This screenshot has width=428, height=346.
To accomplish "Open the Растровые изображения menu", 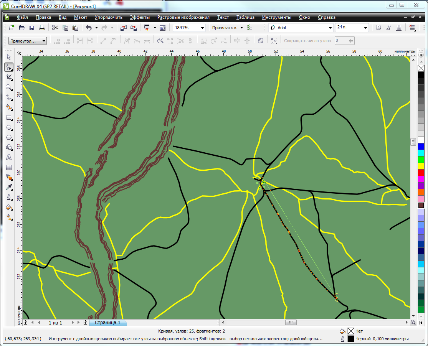I will [183, 17].
